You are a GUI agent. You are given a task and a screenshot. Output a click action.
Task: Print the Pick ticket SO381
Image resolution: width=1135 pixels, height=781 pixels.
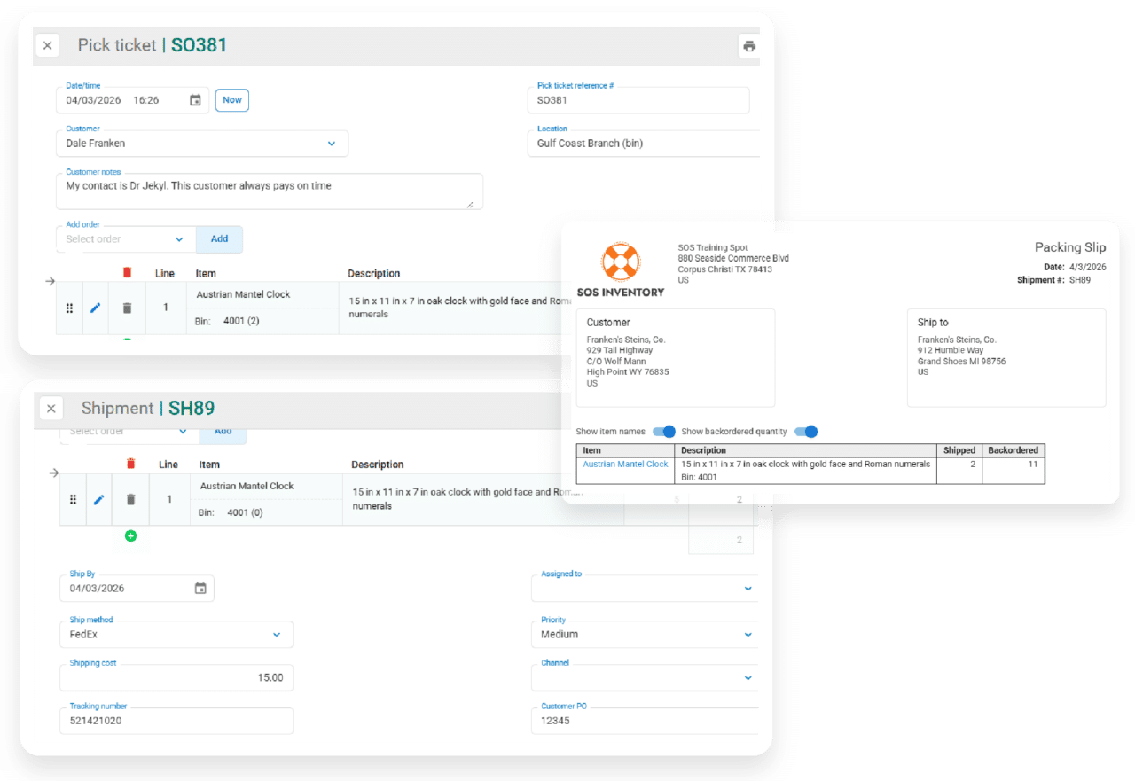[x=749, y=46]
